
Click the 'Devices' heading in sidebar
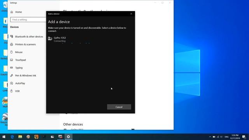14,27
